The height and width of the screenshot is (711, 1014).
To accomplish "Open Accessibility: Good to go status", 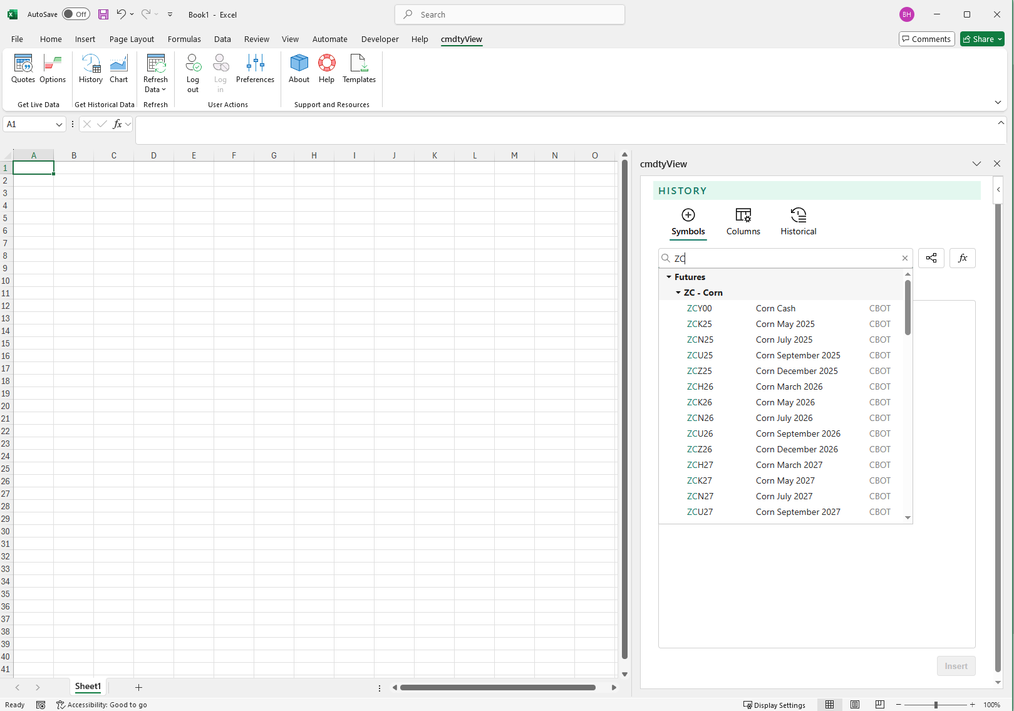I will [x=101, y=705].
